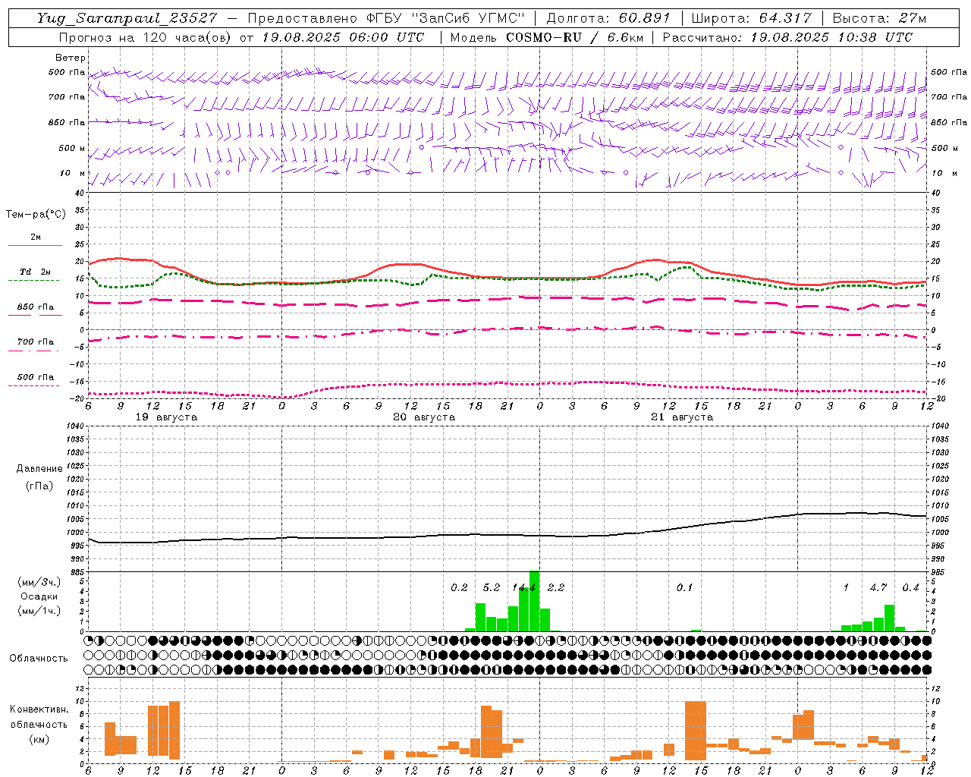Click the computed time 19.08.2025 10:38 UTC

coord(831,37)
